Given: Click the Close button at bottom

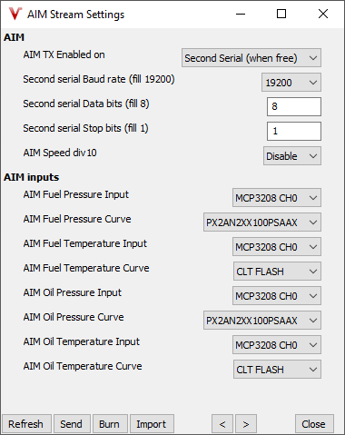Looking at the screenshot, I should tap(314, 424).
